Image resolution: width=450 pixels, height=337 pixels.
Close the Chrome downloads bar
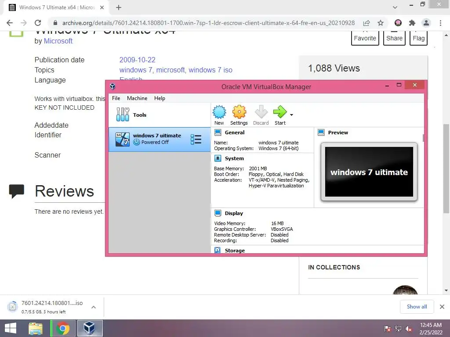point(442,307)
